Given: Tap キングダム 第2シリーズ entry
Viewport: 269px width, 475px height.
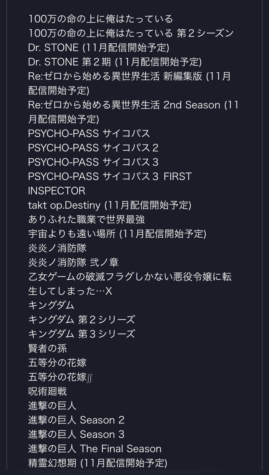Looking at the screenshot, I should tap(82, 320).
